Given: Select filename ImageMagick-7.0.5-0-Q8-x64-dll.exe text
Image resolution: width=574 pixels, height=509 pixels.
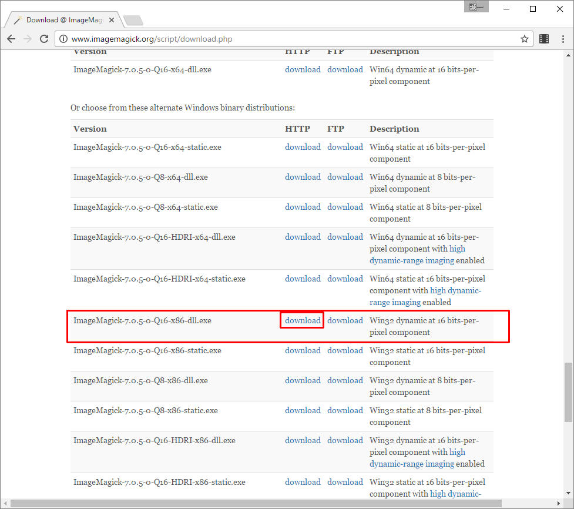Looking at the screenshot, I should (x=140, y=178).
